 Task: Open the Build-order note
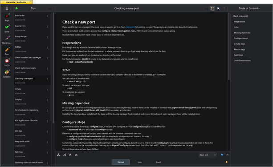[x=32, y=17]
